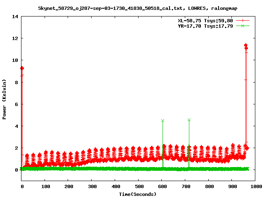The width and height of the screenshot is (264, 198).
Task: Click y-axis tick label 8
Action: [x=16, y=82]
